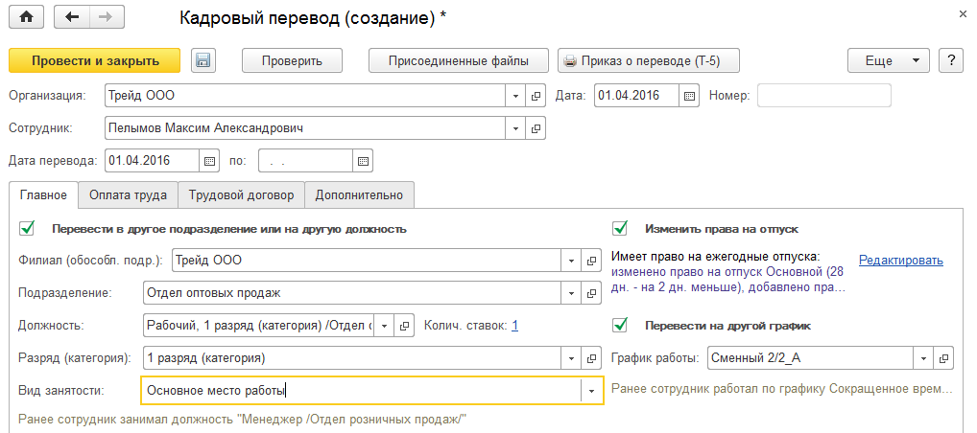Toggle Изменить права на отпуск checkbox
Viewport: 977px width, 433px height.
click(x=620, y=229)
